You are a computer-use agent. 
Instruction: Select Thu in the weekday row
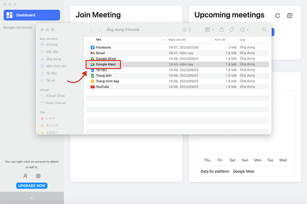click(207, 160)
